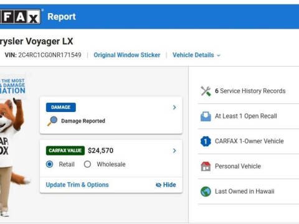Click the personal vehicle house icon
Screen dimensions: 299x224
[x=206, y=166]
